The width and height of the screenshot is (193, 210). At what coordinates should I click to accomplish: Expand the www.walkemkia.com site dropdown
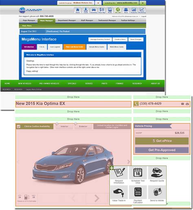pyautogui.click(x=143, y=3)
